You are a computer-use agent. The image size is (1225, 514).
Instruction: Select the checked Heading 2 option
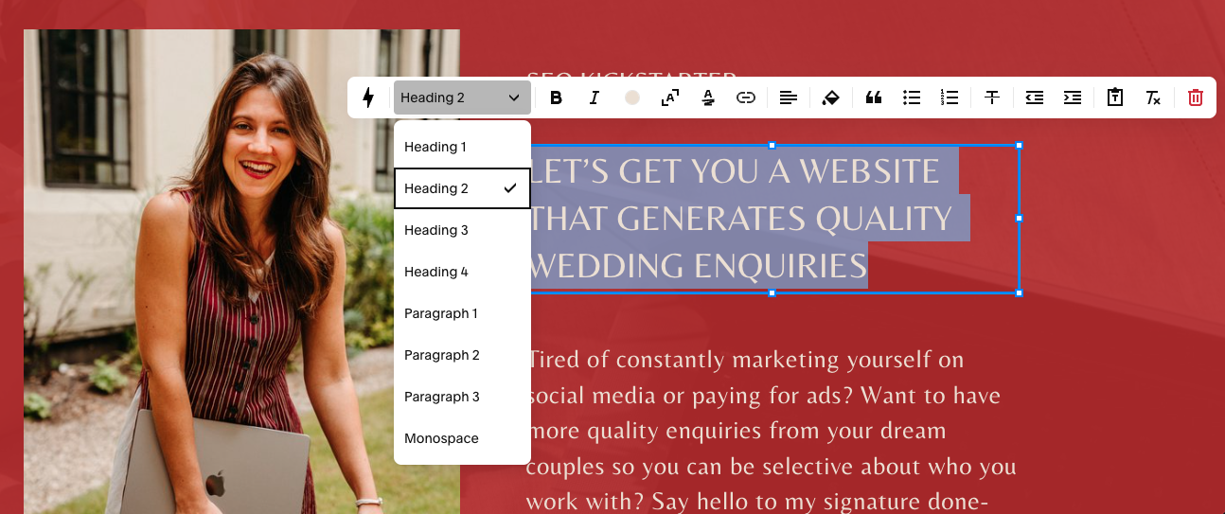tap(462, 188)
